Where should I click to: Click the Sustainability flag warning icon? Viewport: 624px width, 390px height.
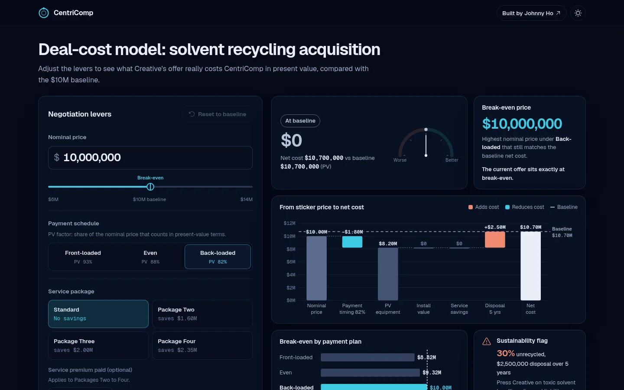click(487, 341)
